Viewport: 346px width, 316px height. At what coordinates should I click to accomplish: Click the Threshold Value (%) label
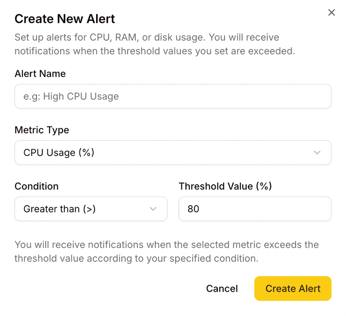pyautogui.click(x=225, y=186)
